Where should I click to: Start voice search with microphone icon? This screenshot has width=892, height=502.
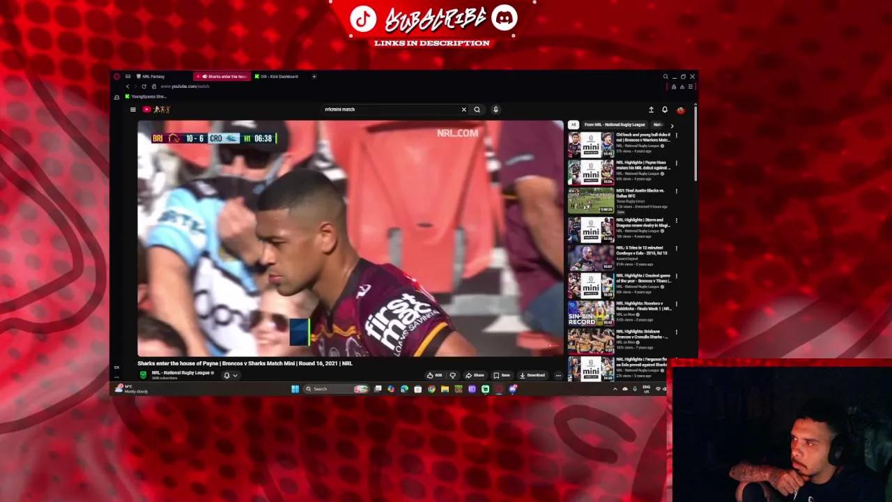[x=495, y=109]
